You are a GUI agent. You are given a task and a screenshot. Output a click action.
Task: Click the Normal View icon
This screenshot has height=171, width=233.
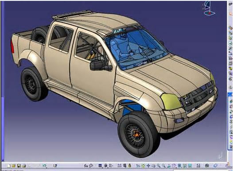[169, 166]
